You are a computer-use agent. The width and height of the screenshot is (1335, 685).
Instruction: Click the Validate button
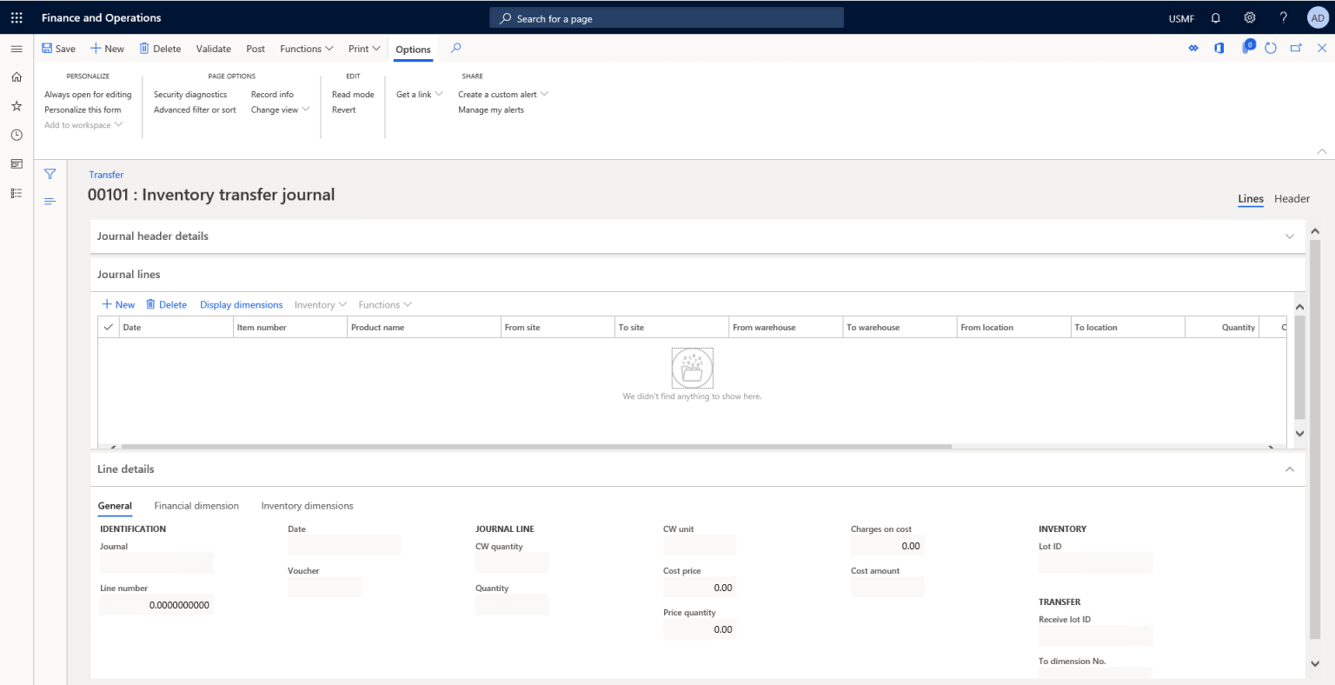213,49
